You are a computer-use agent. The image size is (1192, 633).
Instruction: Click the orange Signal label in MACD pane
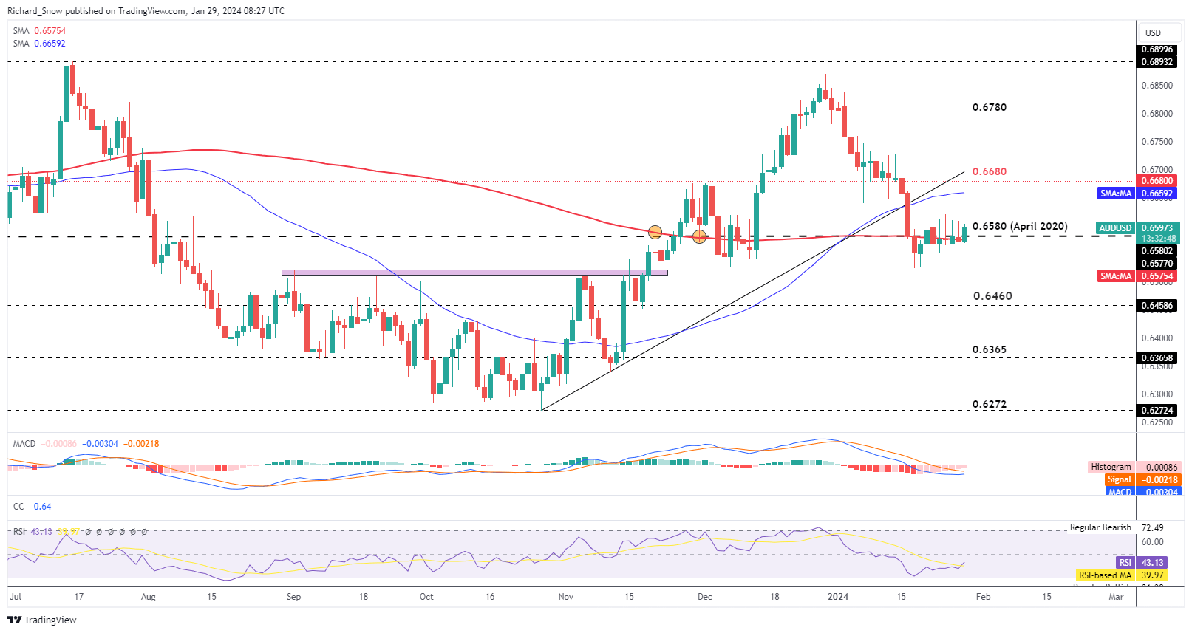click(1119, 479)
